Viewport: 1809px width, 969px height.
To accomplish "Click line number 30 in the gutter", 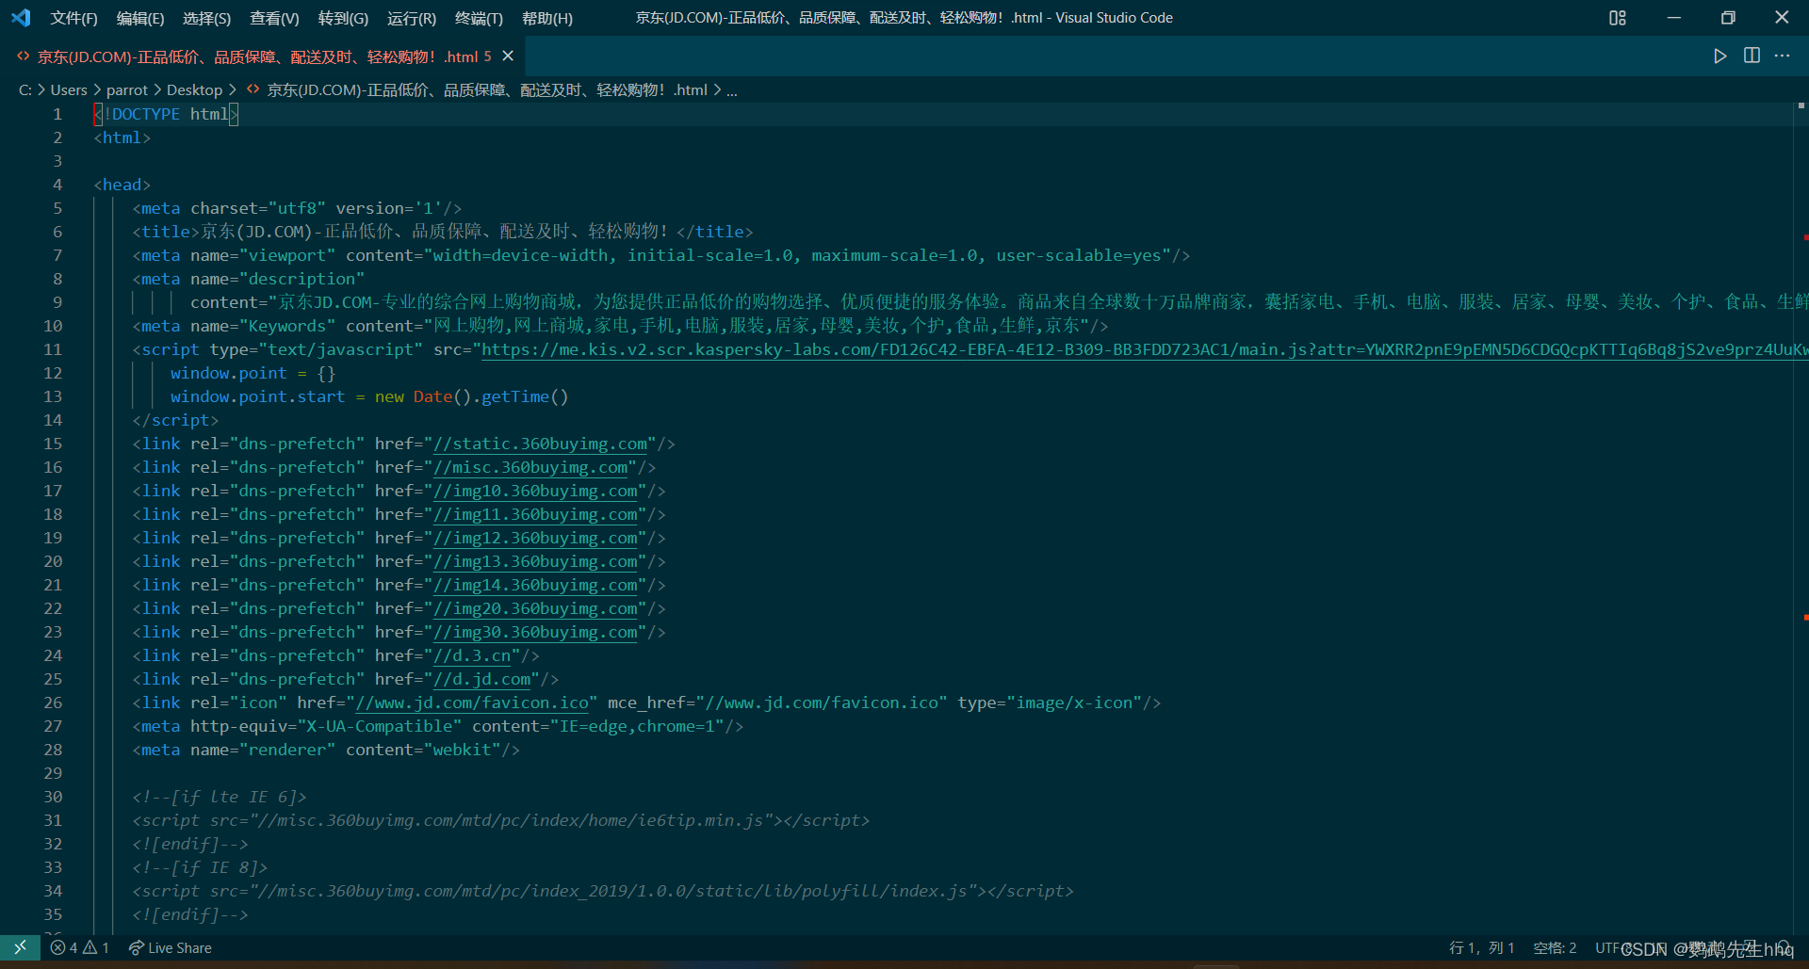I will click(x=53, y=797).
